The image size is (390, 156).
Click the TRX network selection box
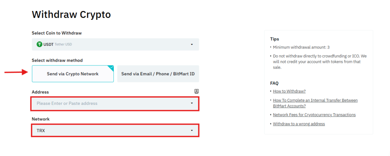click(x=107, y=131)
